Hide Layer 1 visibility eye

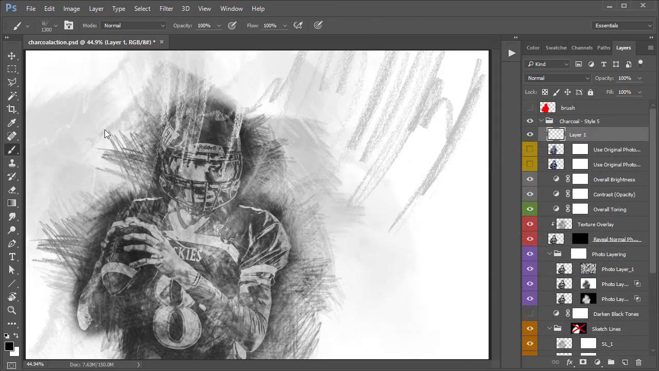(x=530, y=134)
